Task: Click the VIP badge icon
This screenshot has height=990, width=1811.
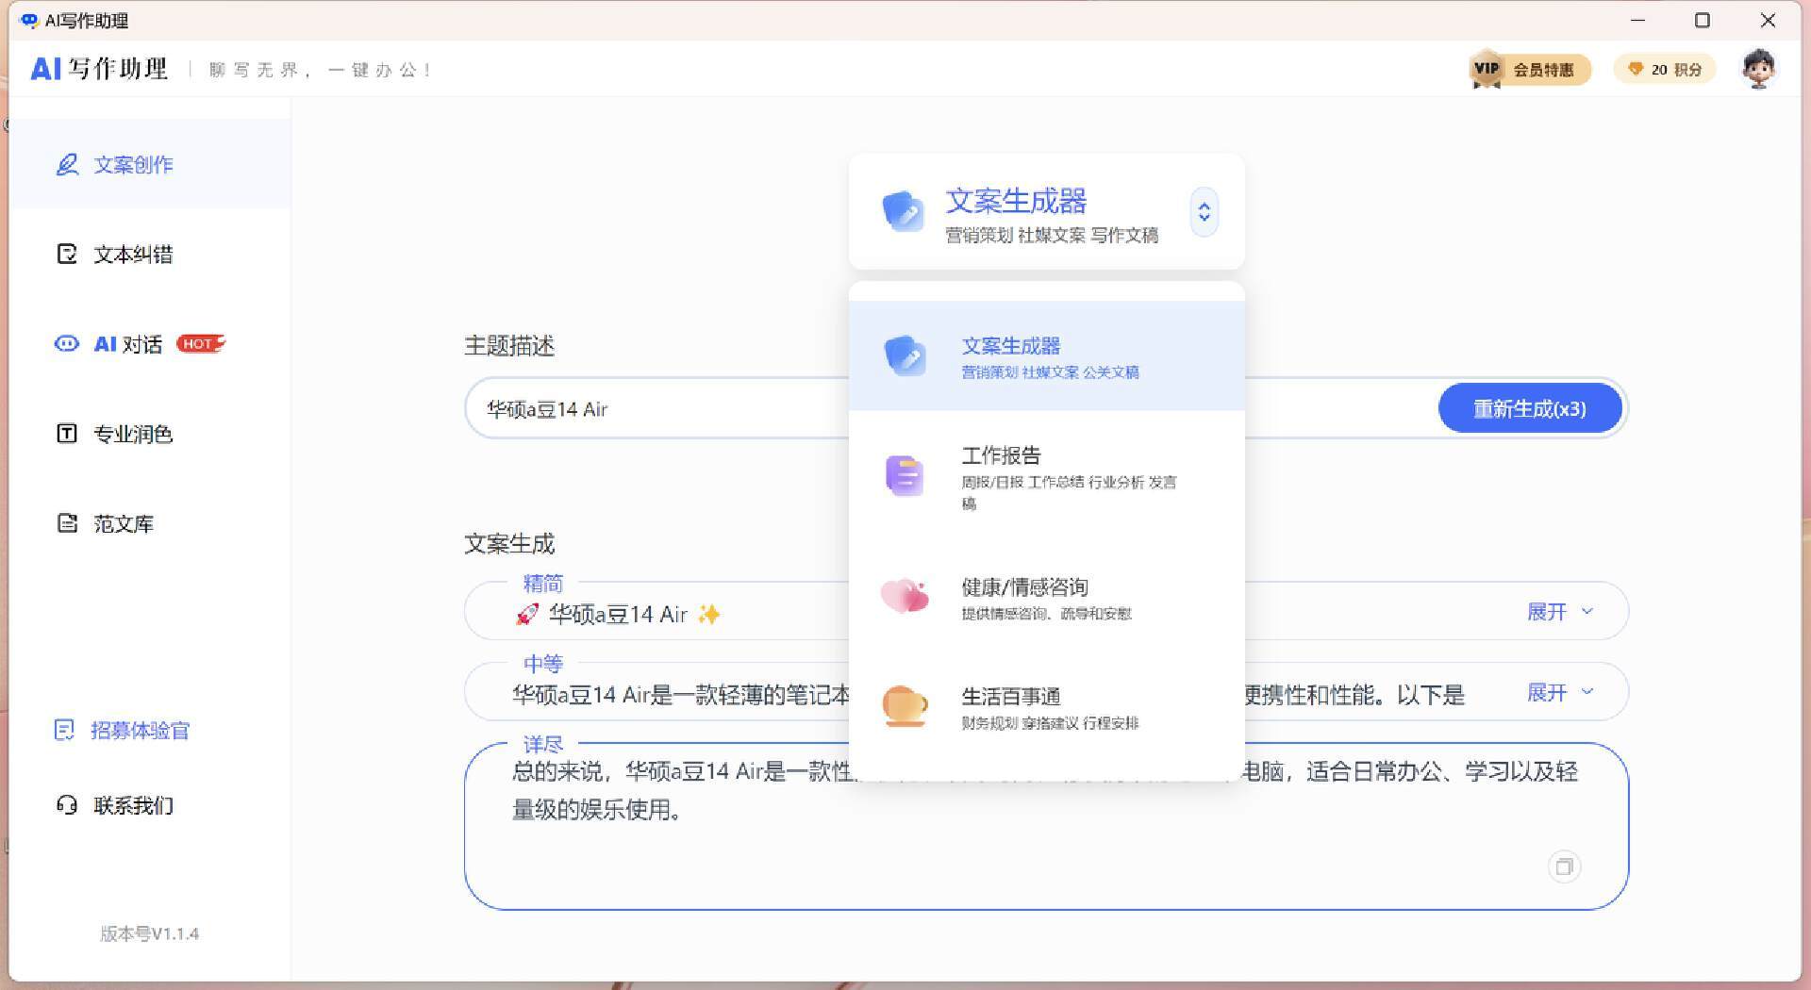Action: pyautogui.click(x=1487, y=69)
